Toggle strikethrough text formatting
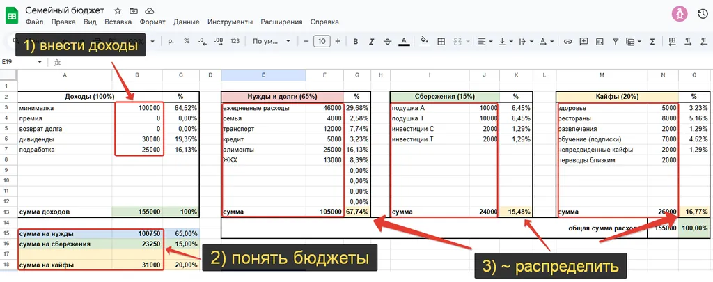This screenshot has width=713, height=282. pos(387,41)
